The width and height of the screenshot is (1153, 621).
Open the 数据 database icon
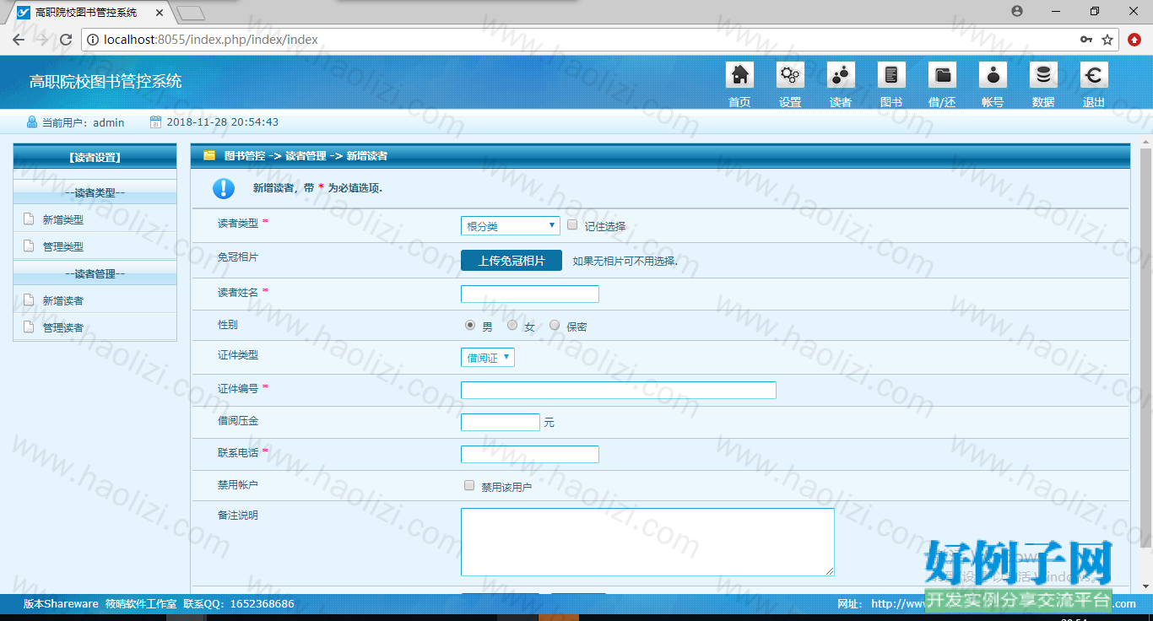(x=1043, y=75)
